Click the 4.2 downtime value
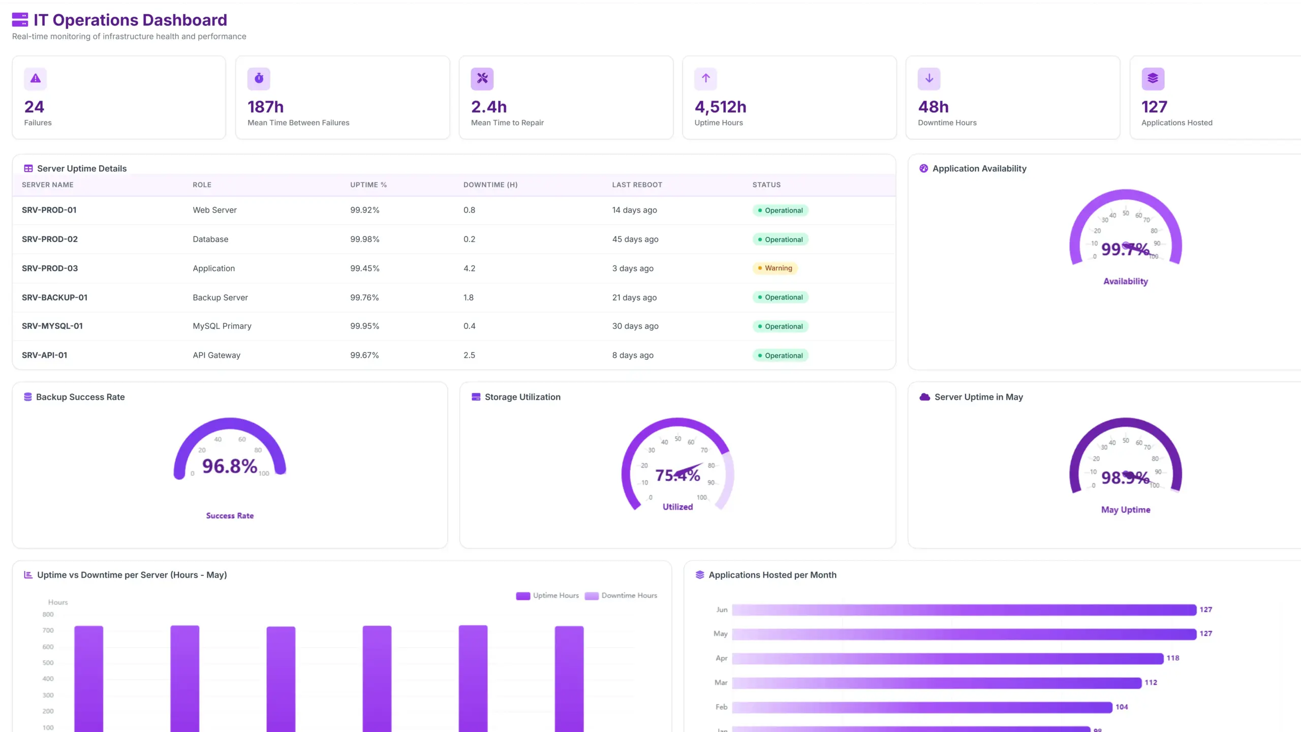 [x=470, y=268]
